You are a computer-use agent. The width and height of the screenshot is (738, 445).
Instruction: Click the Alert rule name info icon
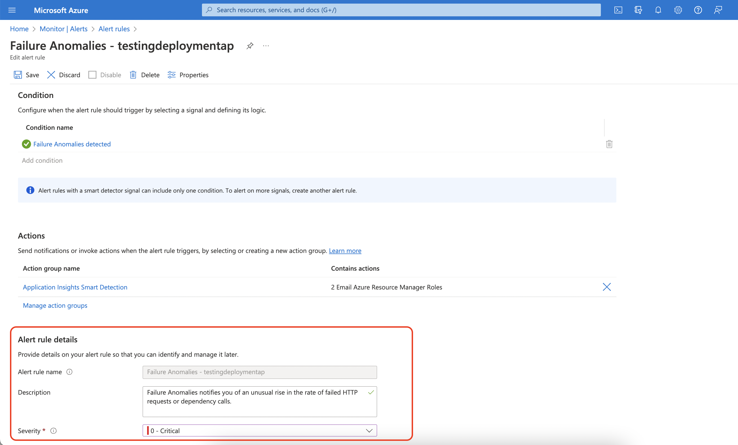(x=70, y=372)
